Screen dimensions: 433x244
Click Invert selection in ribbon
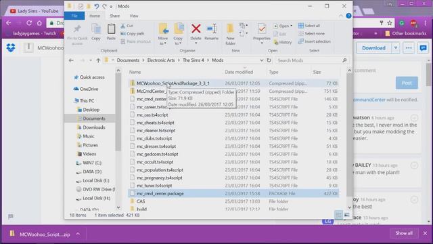[x=314, y=41]
